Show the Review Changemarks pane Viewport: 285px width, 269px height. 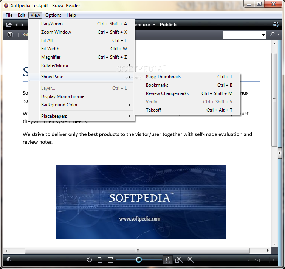(186, 93)
